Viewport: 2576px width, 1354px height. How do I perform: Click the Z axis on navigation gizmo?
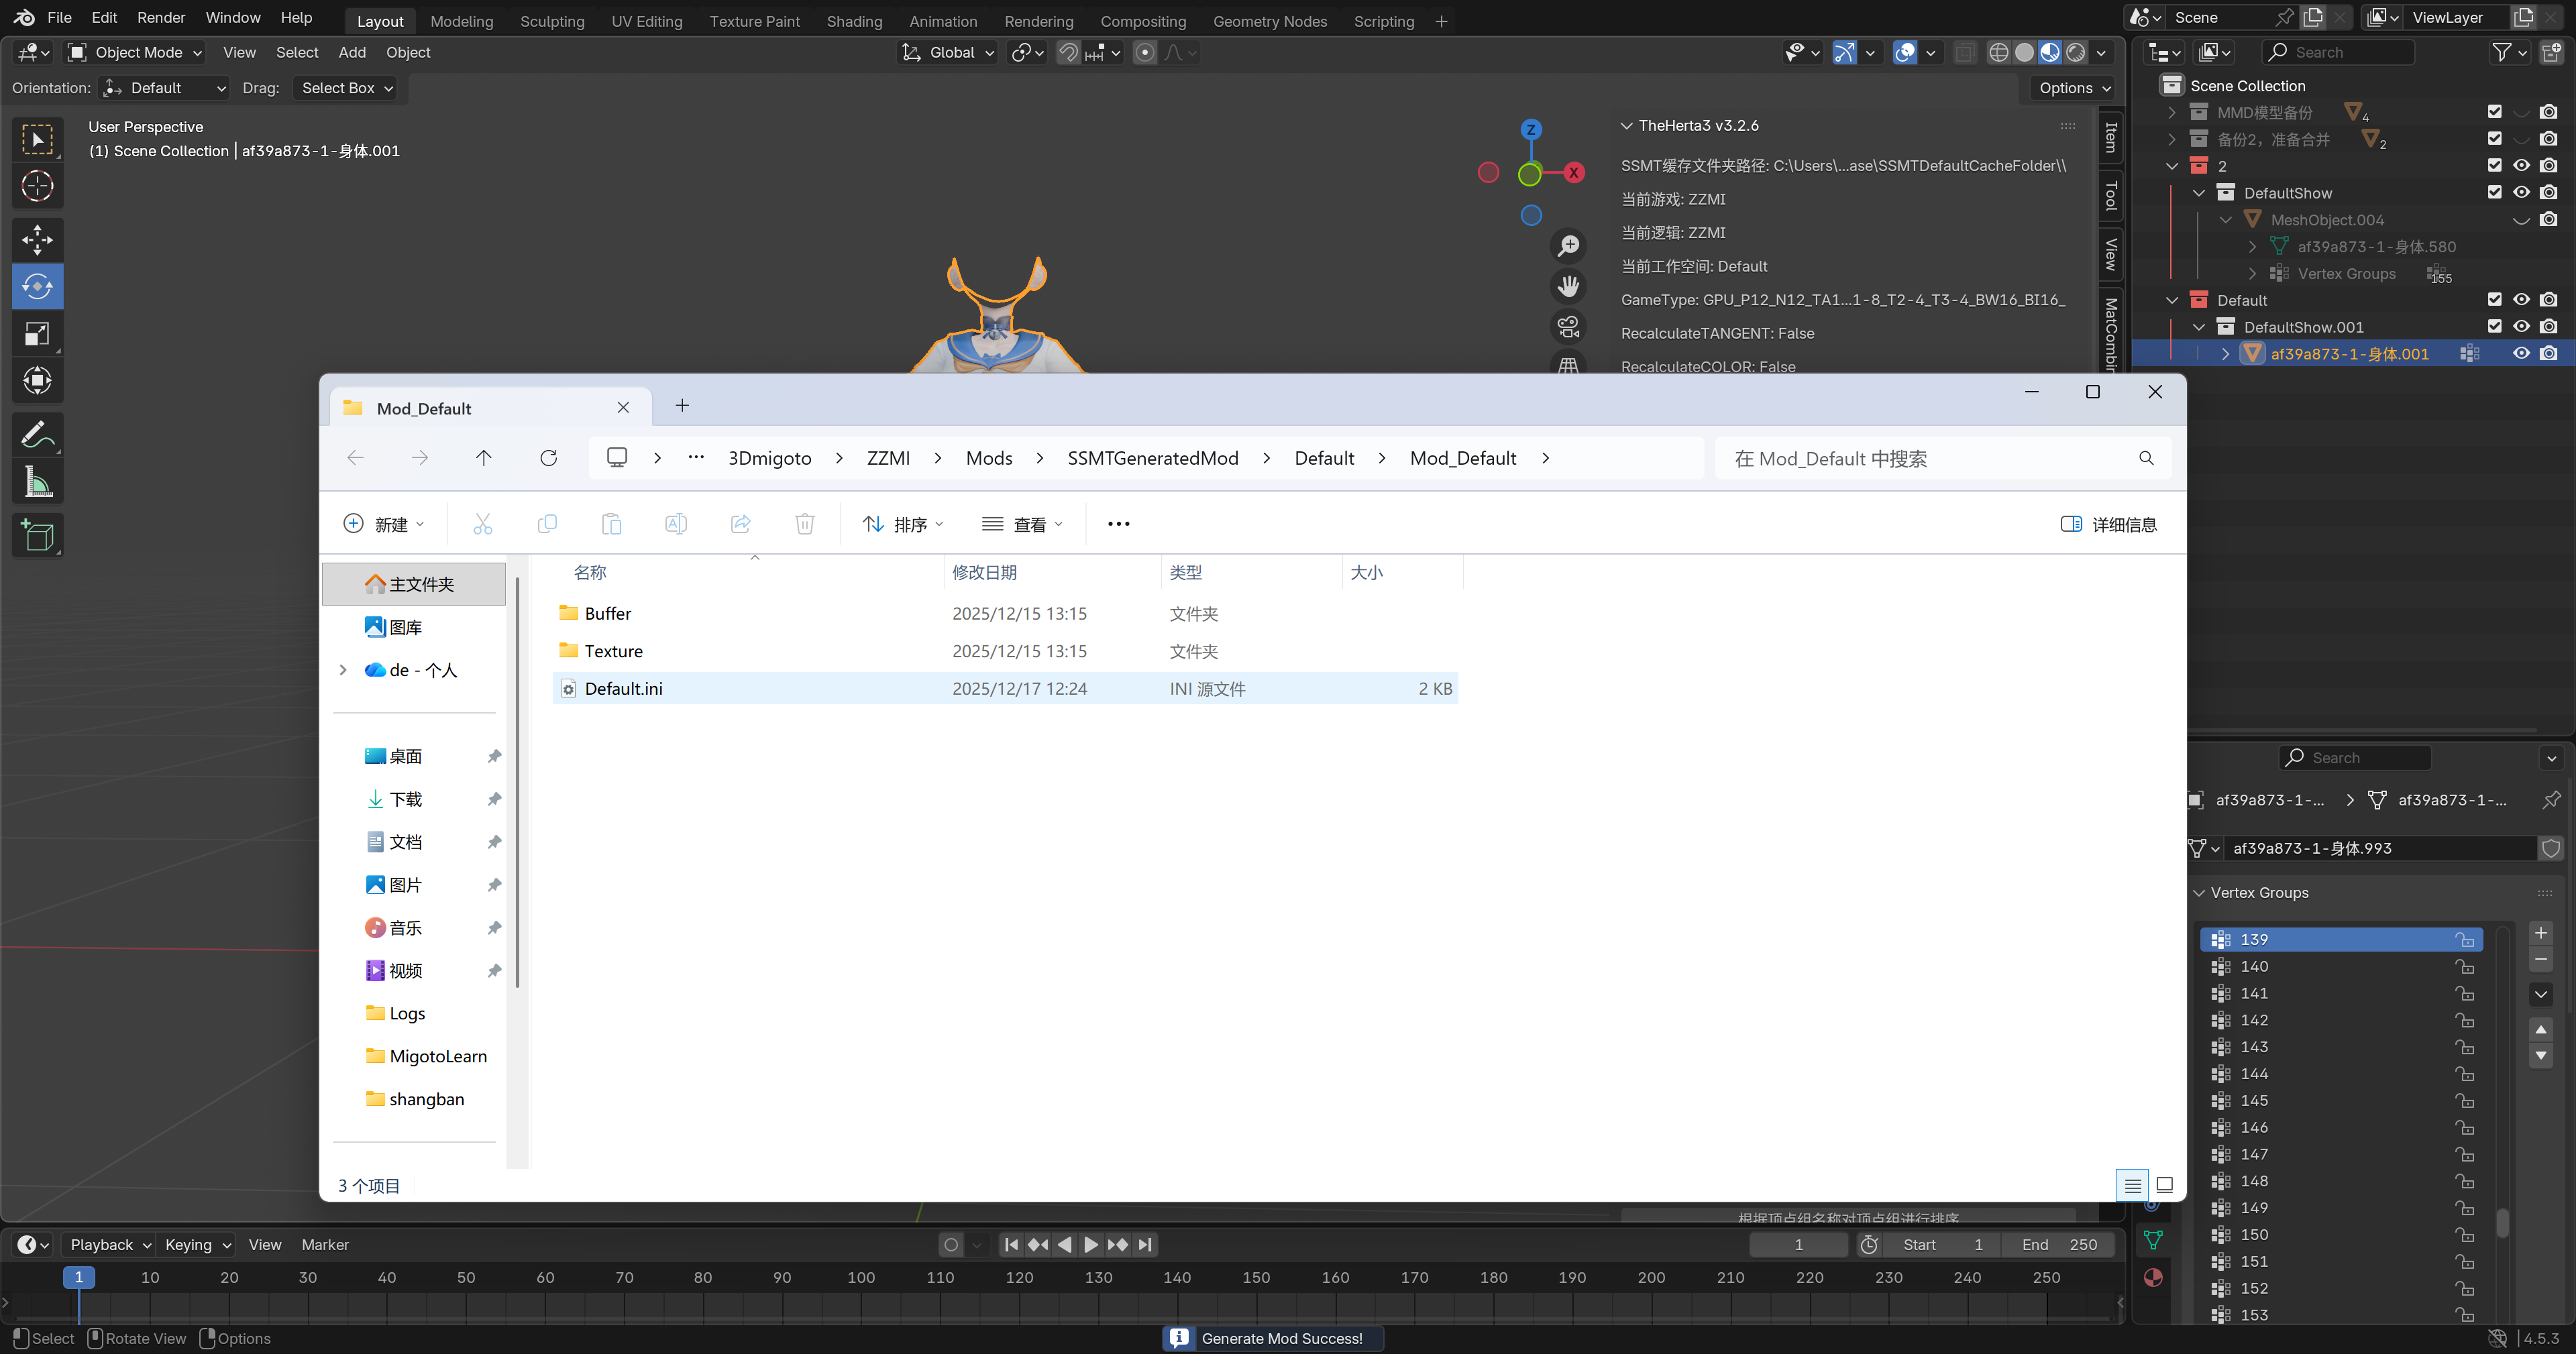click(1530, 130)
